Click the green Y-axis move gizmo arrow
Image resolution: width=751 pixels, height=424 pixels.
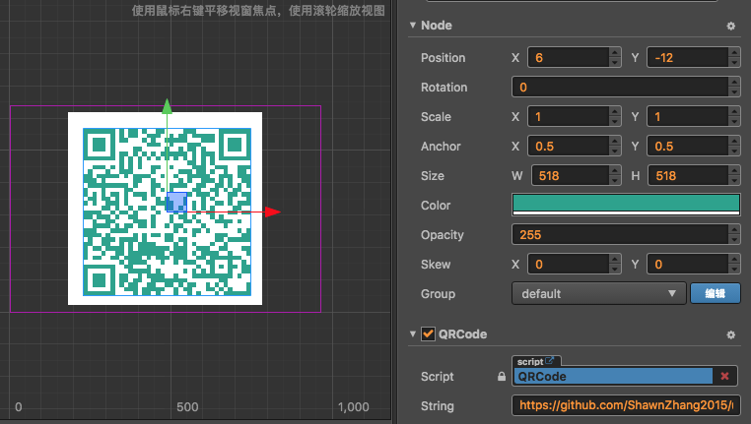(167, 106)
